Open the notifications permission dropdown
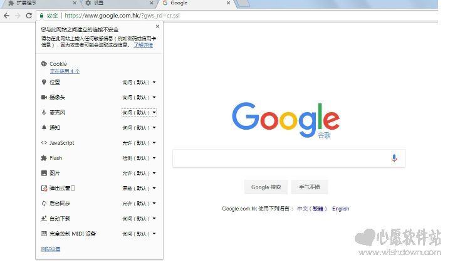Screen dimensions: 455x265 (x=139, y=128)
